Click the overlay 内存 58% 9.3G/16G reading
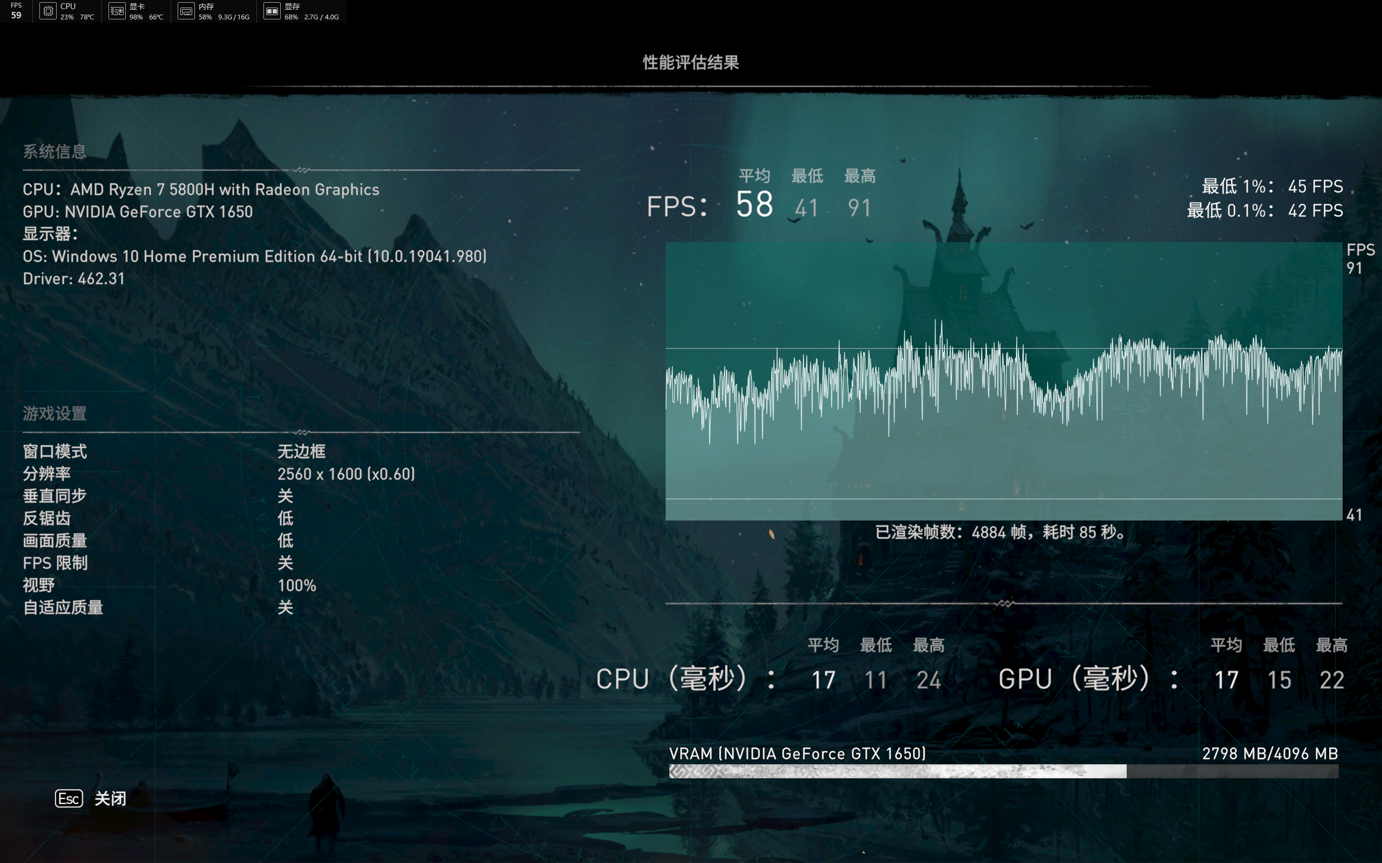The image size is (1382, 863). tap(224, 11)
